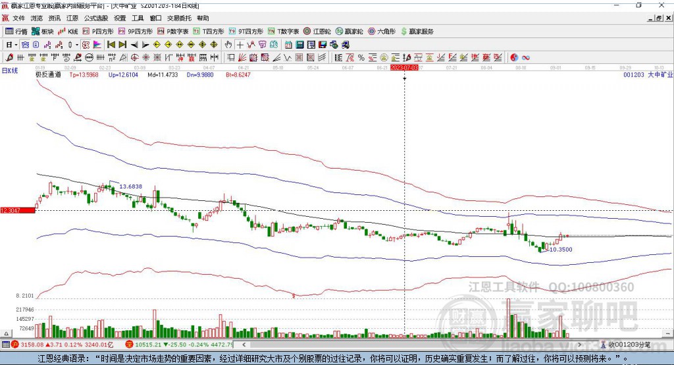Click the Up=12.6104 indicator value

click(x=123, y=74)
